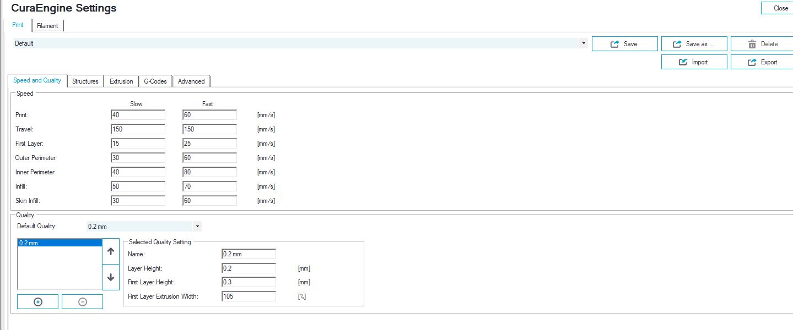
Task: Edit the slow Skin Infill speed field
Action: pyautogui.click(x=138, y=201)
